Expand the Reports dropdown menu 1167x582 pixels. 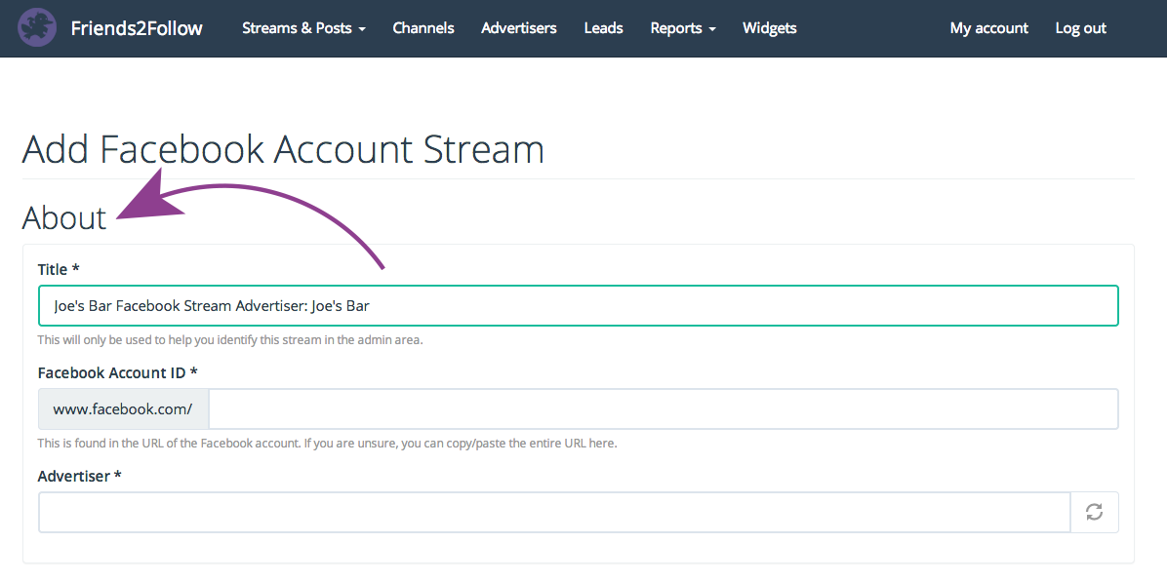point(682,28)
